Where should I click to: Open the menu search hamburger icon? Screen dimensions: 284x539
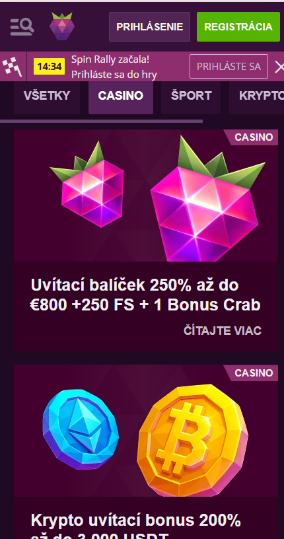coord(22,27)
